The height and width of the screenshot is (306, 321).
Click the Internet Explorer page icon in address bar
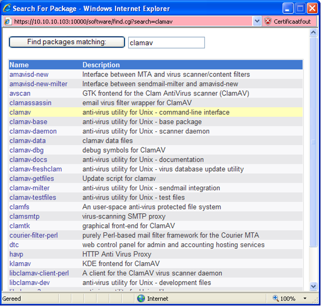pyautogui.click(x=7, y=22)
